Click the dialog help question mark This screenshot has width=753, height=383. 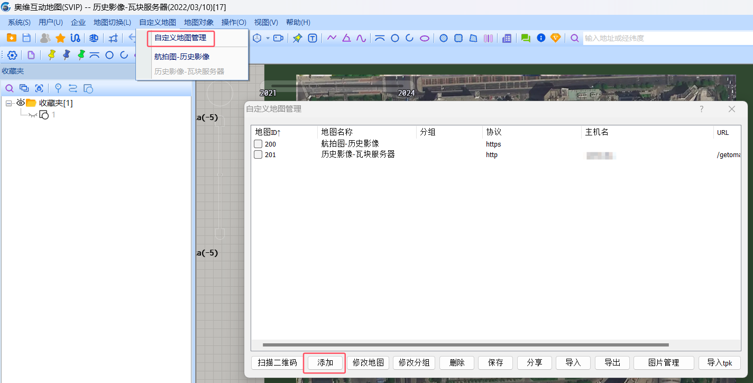702,109
